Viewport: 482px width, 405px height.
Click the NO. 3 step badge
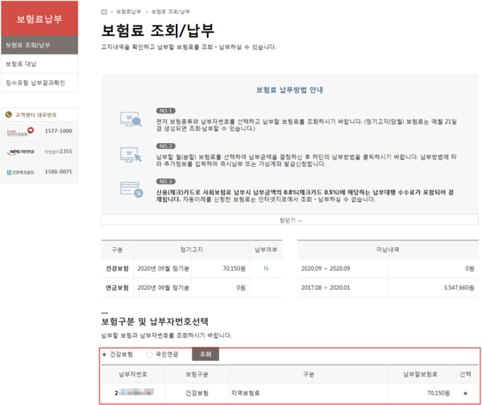click(x=166, y=181)
